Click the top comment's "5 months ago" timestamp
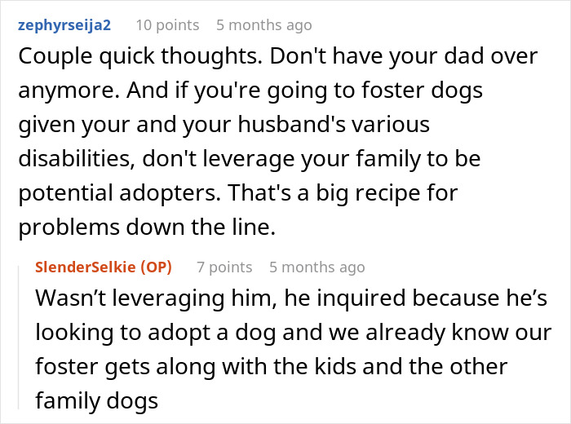Image resolution: width=571 pixels, height=424 pixels. click(263, 25)
